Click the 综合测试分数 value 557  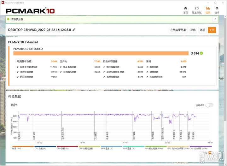(184, 77)
